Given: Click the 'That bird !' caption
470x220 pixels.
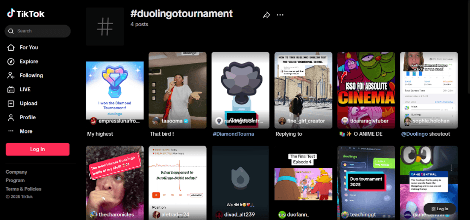Looking at the screenshot, I should pos(162,134).
